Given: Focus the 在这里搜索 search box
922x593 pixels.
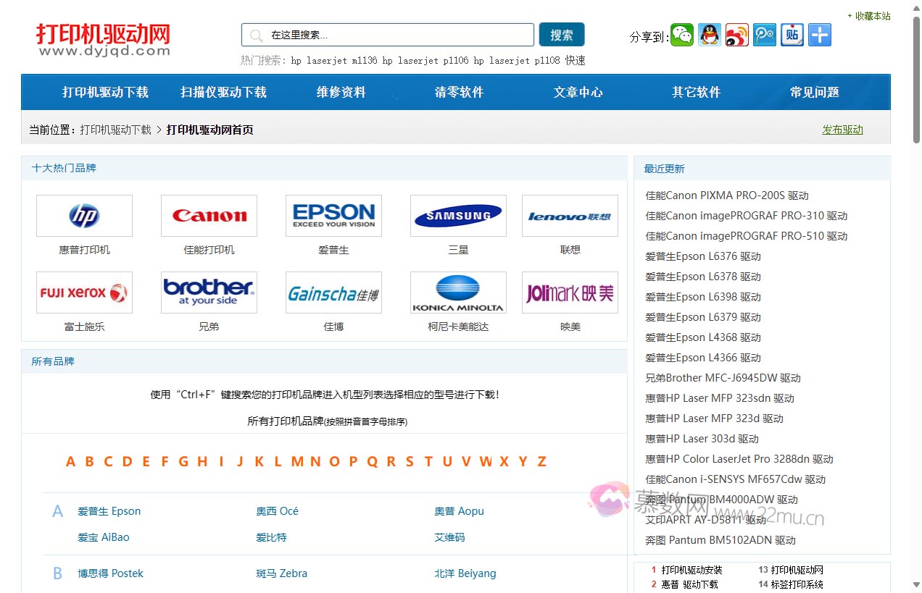Looking at the screenshot, I should click(x=397, y=35).
